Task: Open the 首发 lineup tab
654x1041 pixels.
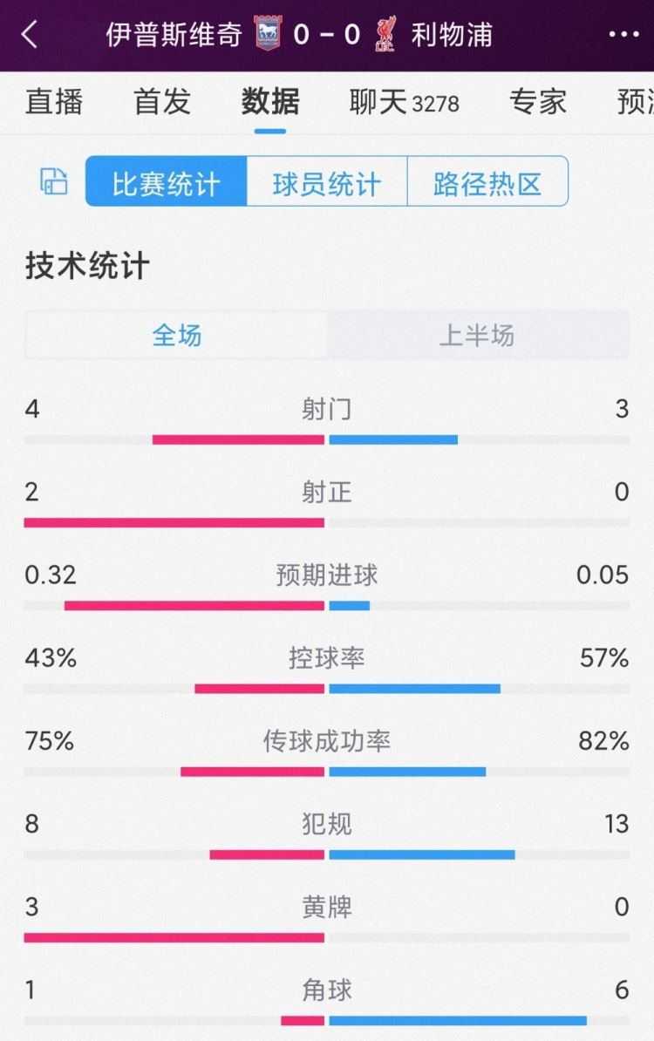Action: (x=160, y=102)
